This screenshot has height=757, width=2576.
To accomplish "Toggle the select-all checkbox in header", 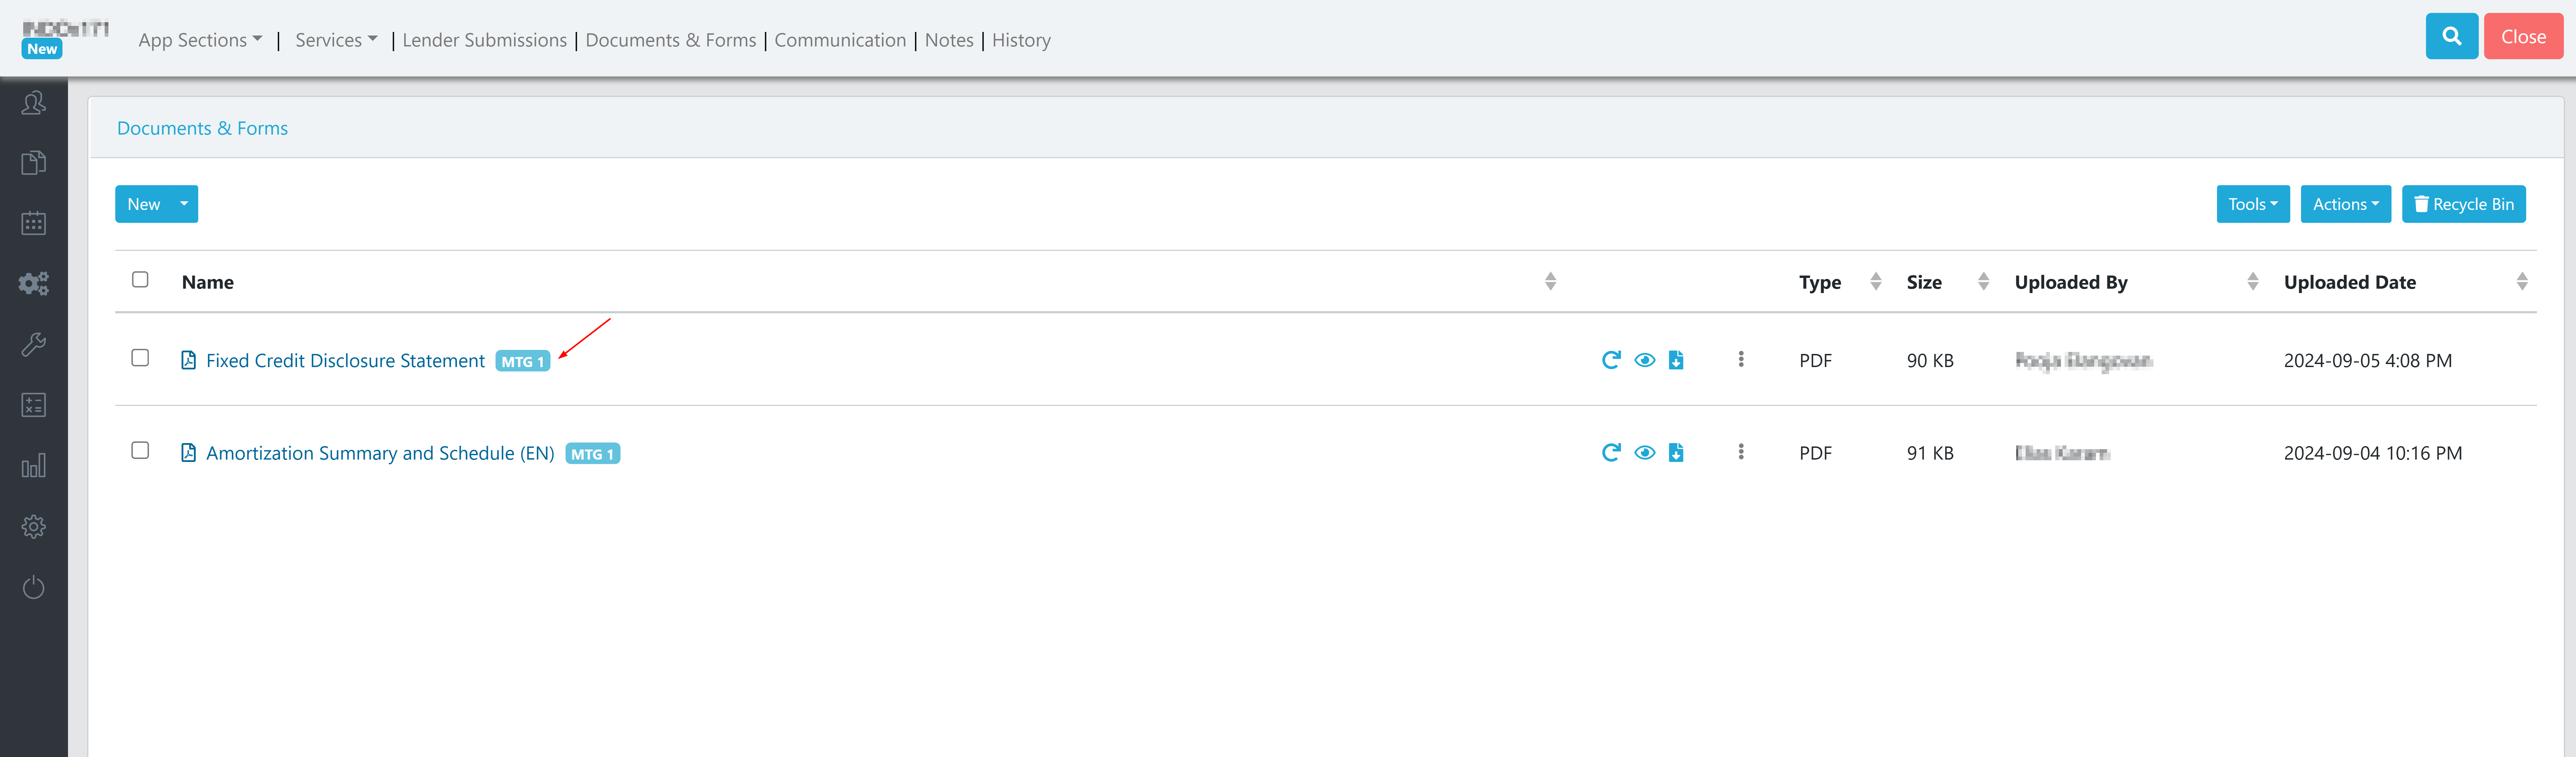I will coord(140,280).
